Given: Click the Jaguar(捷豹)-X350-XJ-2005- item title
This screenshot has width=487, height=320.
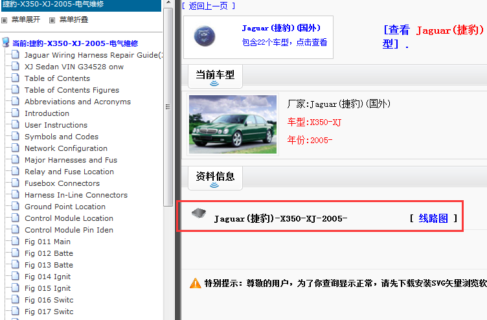Looking at the screenshot, I should coord(280,219).
